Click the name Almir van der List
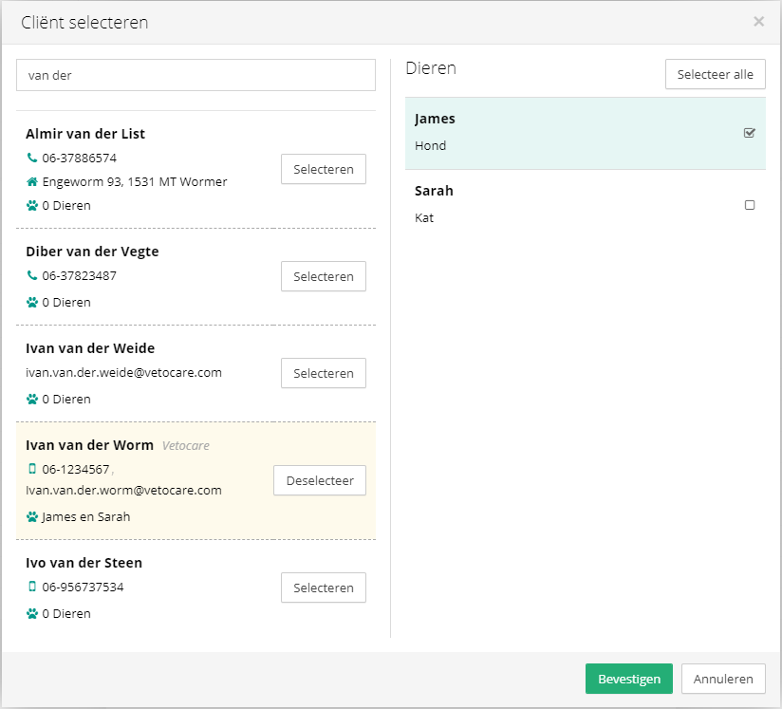Screen dimensions: 782x709 click(85, 134)
